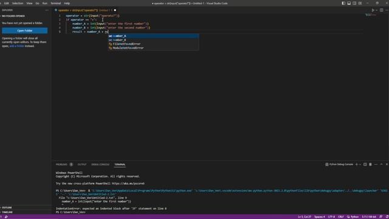
Task: Click IndentationError message in terminal
Action: pyautogui.click(x=111, y=209)
